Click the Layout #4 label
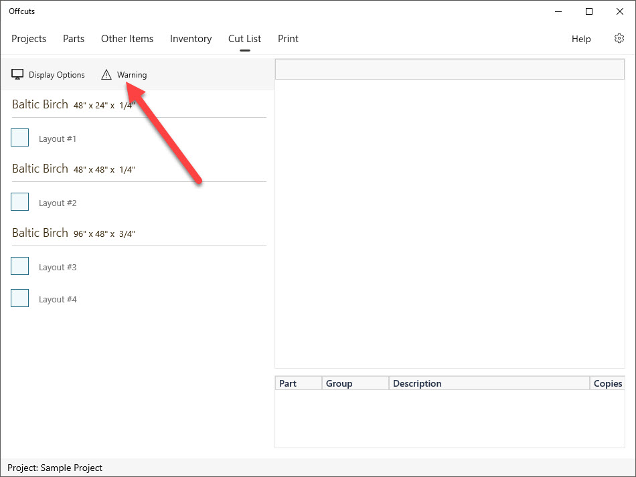The image size is (636, 477). point(58,299)
